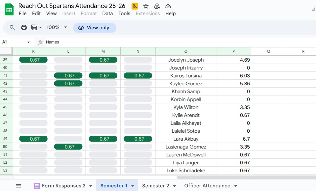Click the View only button
This screenshot has height=191, width=316.
click(94, 28)
